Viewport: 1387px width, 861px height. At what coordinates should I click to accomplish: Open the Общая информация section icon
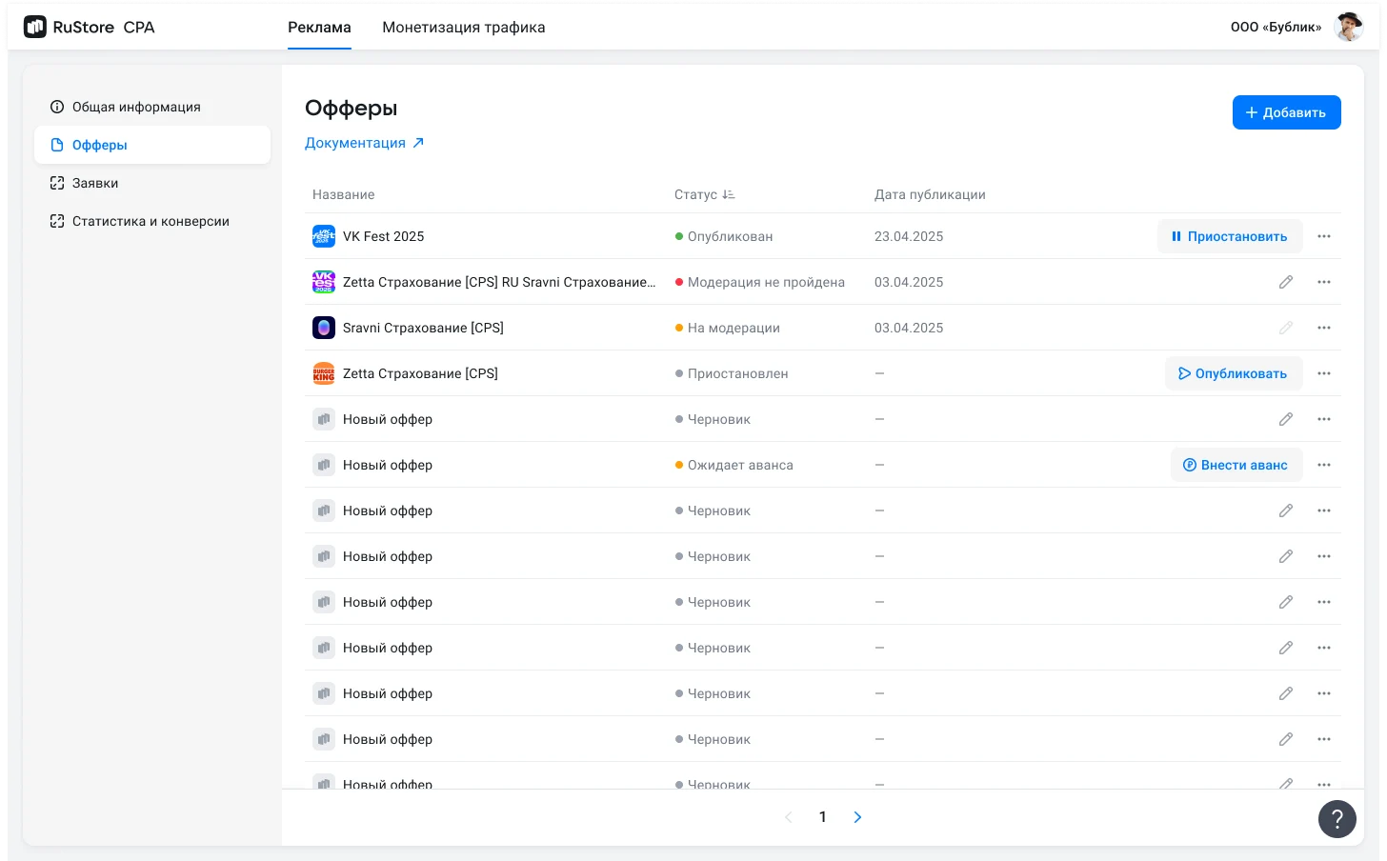(x=57, y=107)
